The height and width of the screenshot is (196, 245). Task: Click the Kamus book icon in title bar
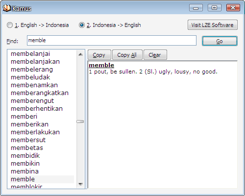[x=7, y=8]
